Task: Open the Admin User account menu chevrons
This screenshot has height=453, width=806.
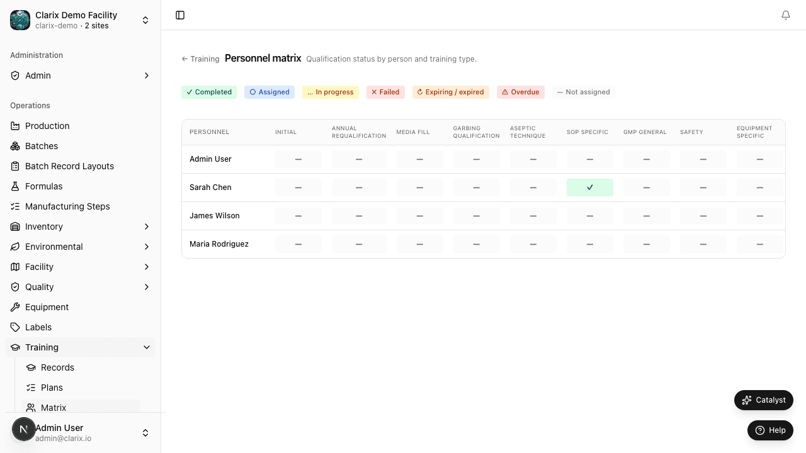Action: pos(145,433)
